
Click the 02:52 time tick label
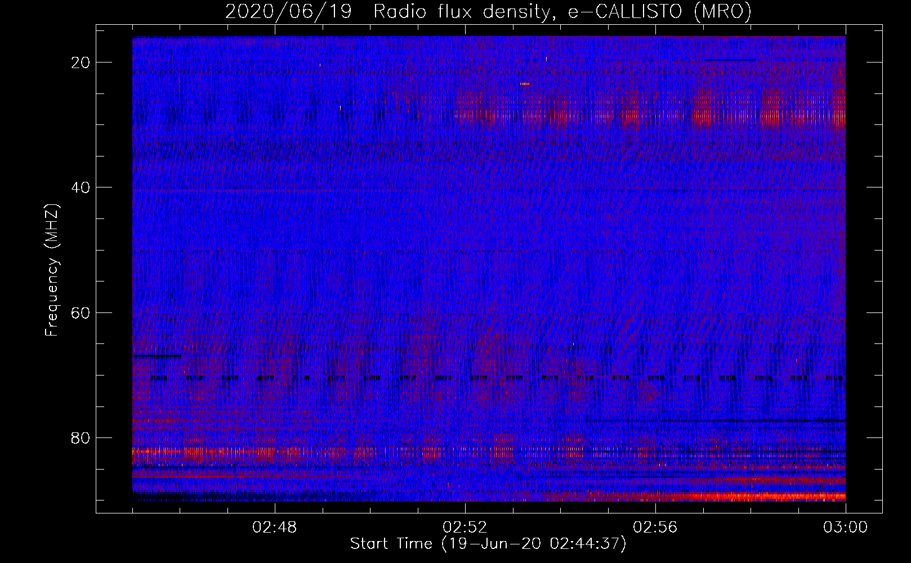point(465,528)
